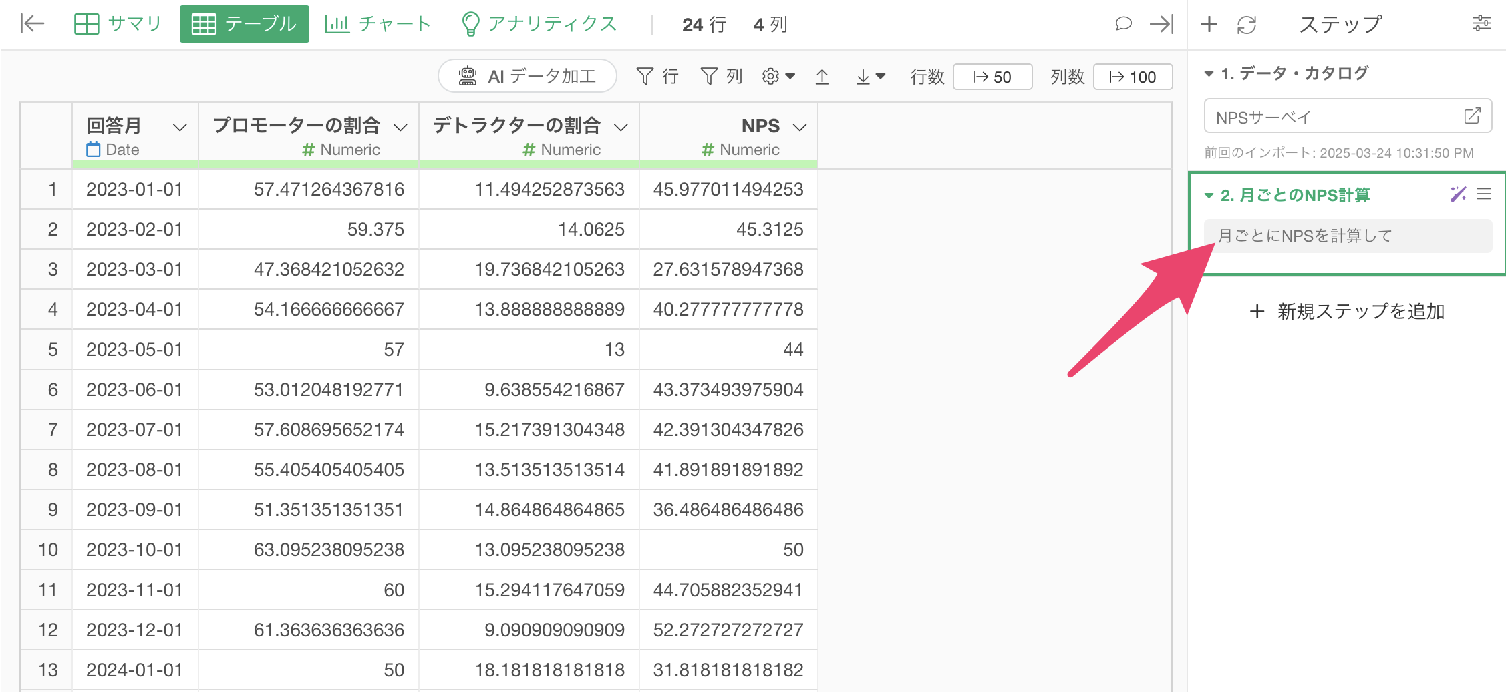The image size is (1506, 693).
Task: Collapse the 1. データ・カタログ step
Action: 1209,73
